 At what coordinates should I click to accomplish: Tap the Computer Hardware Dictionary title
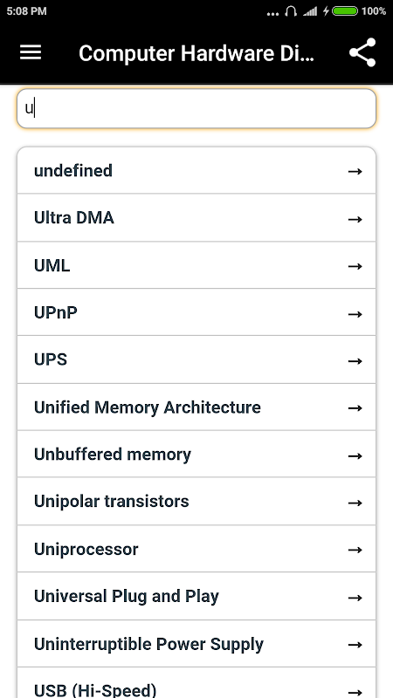(196, 53)
